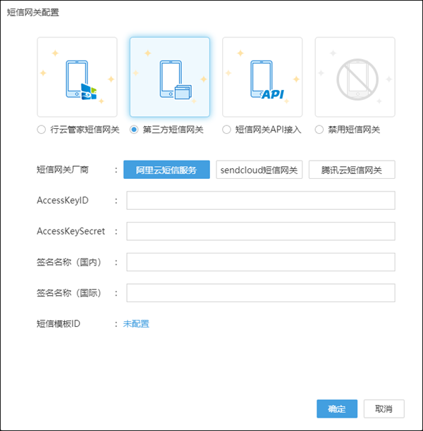Click the AccessKeySecret input field
The image size is (423, 431).
click(x=260, y=232)
